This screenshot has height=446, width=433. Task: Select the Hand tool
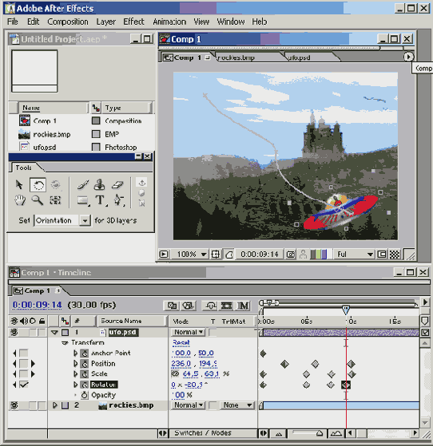click(20, 200)
